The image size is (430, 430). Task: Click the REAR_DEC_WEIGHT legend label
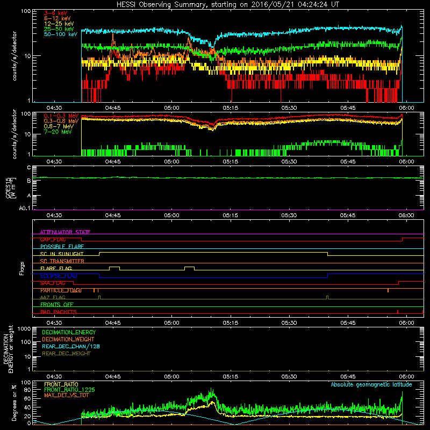point(66,354)
